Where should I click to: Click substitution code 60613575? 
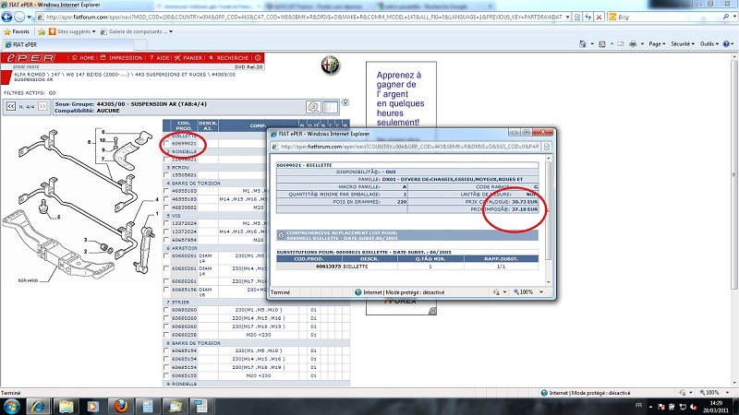328,267
